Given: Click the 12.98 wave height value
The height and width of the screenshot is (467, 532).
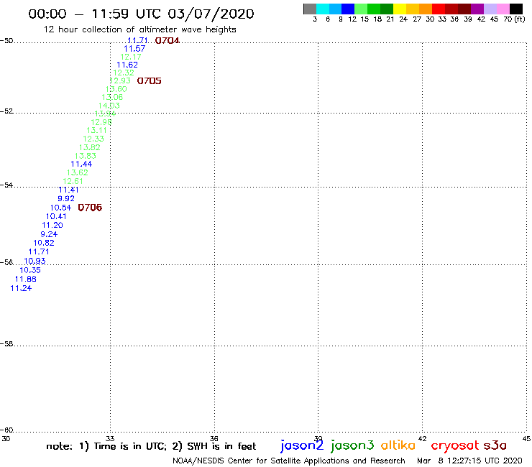Looking at the screenshot, I should (x=101, y=122).
